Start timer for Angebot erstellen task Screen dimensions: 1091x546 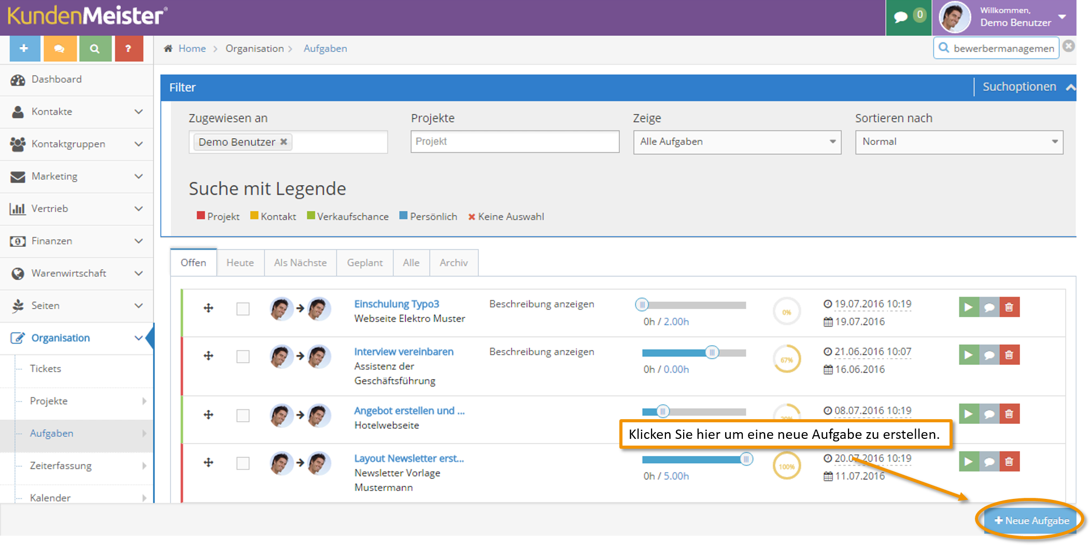click(969, 414)
